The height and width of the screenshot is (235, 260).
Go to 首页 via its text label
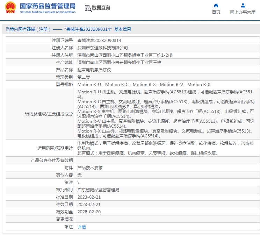click(x=216, y=12)
